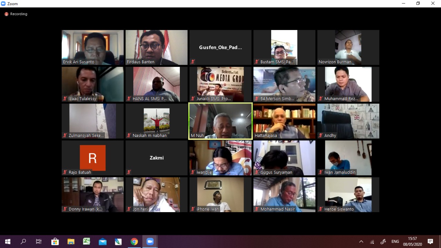Image resolution: width=441 pixels, height=248 pixels.
Task: Click the red Recording indicator icon
Action: pyautogui.click(x=6, y=14)
